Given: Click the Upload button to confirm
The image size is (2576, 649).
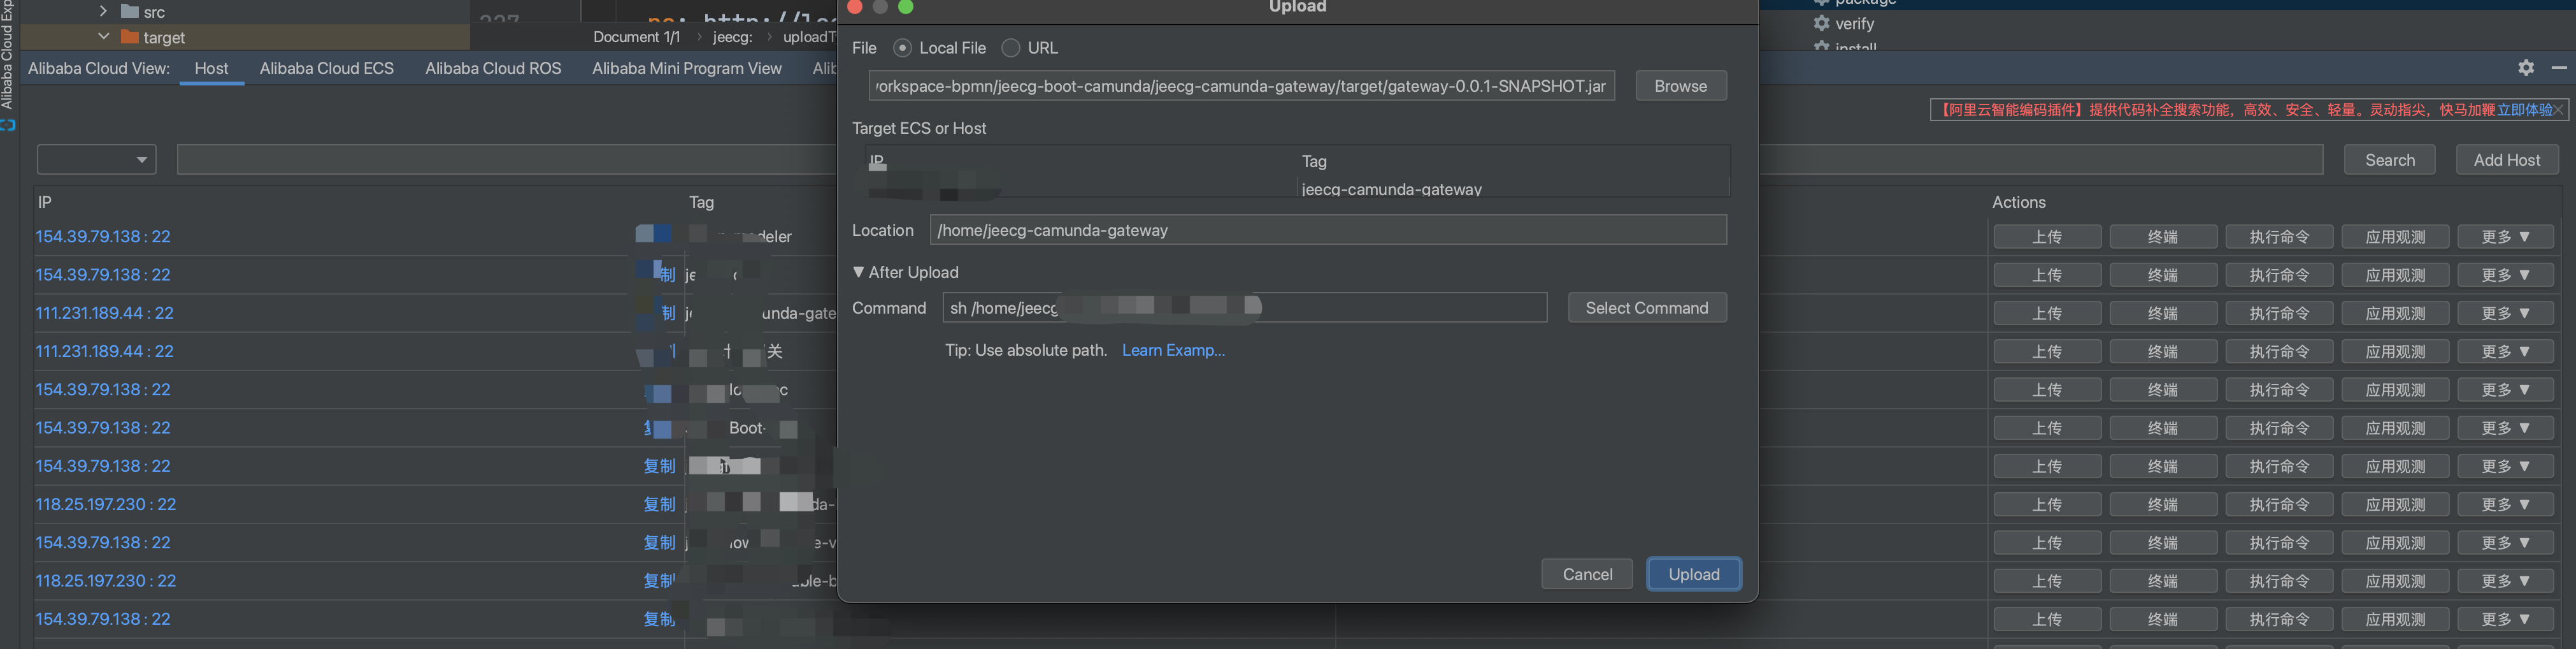Looking at the screenshot, I should click(1694, 574).
